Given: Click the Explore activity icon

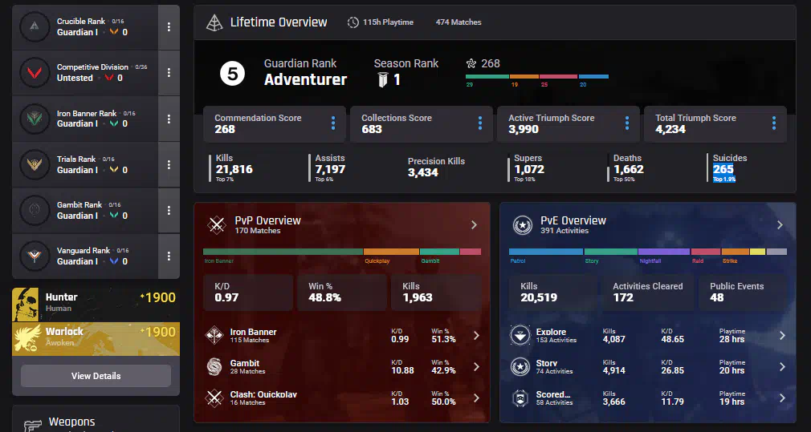Looking at the screenshot, I should pos(520,336).
